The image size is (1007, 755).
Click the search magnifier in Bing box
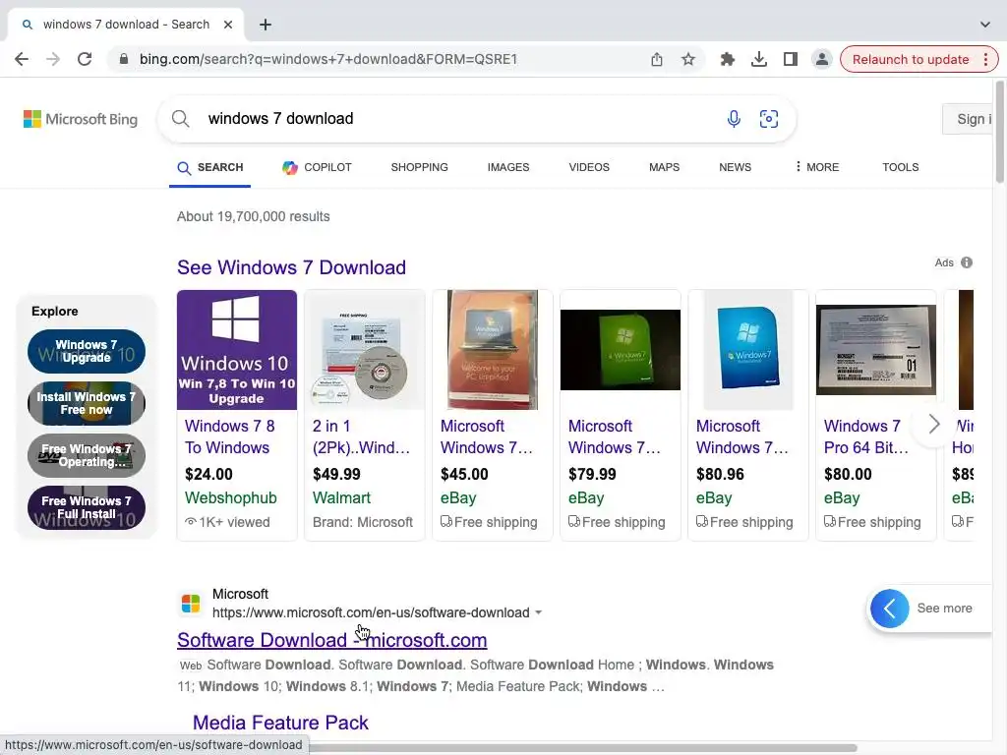[x=181, y=118]
